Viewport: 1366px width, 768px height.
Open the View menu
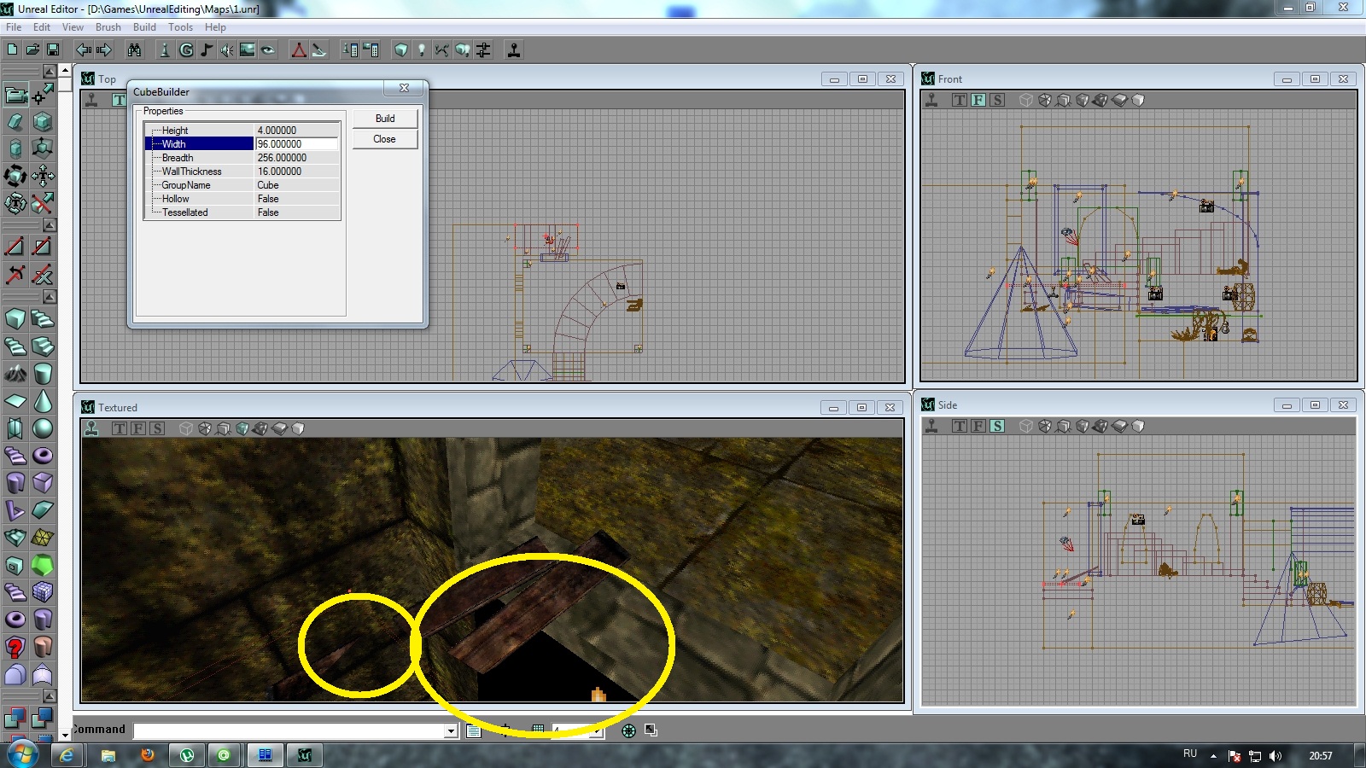(73, 27)
